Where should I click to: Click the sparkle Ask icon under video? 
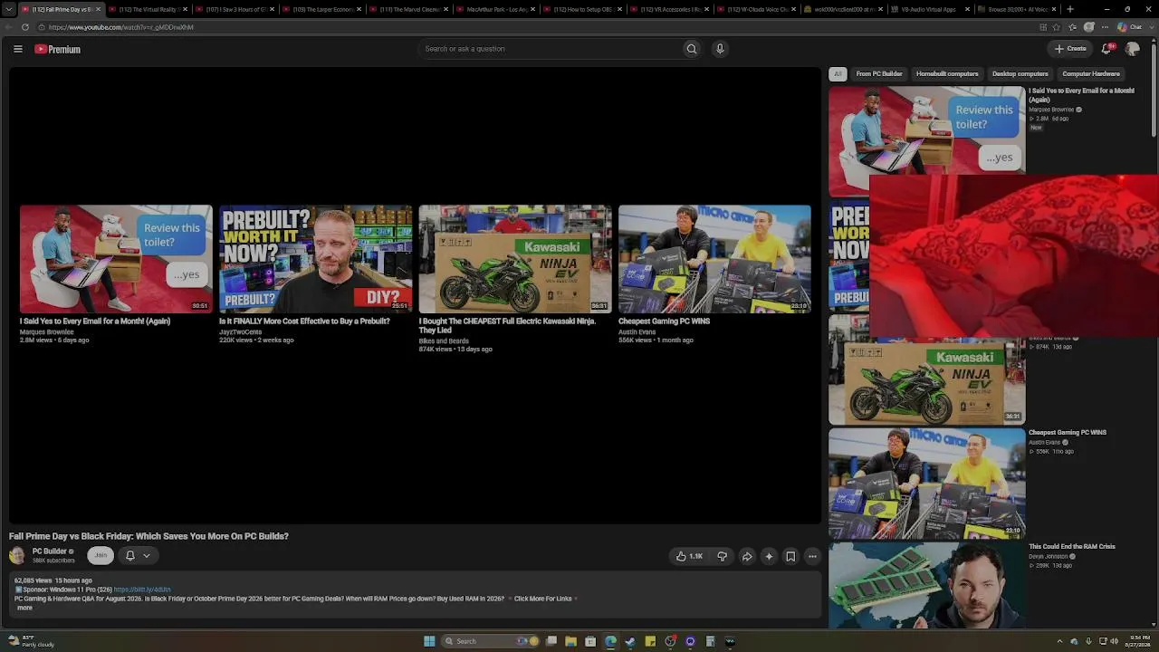coord(769,556)
